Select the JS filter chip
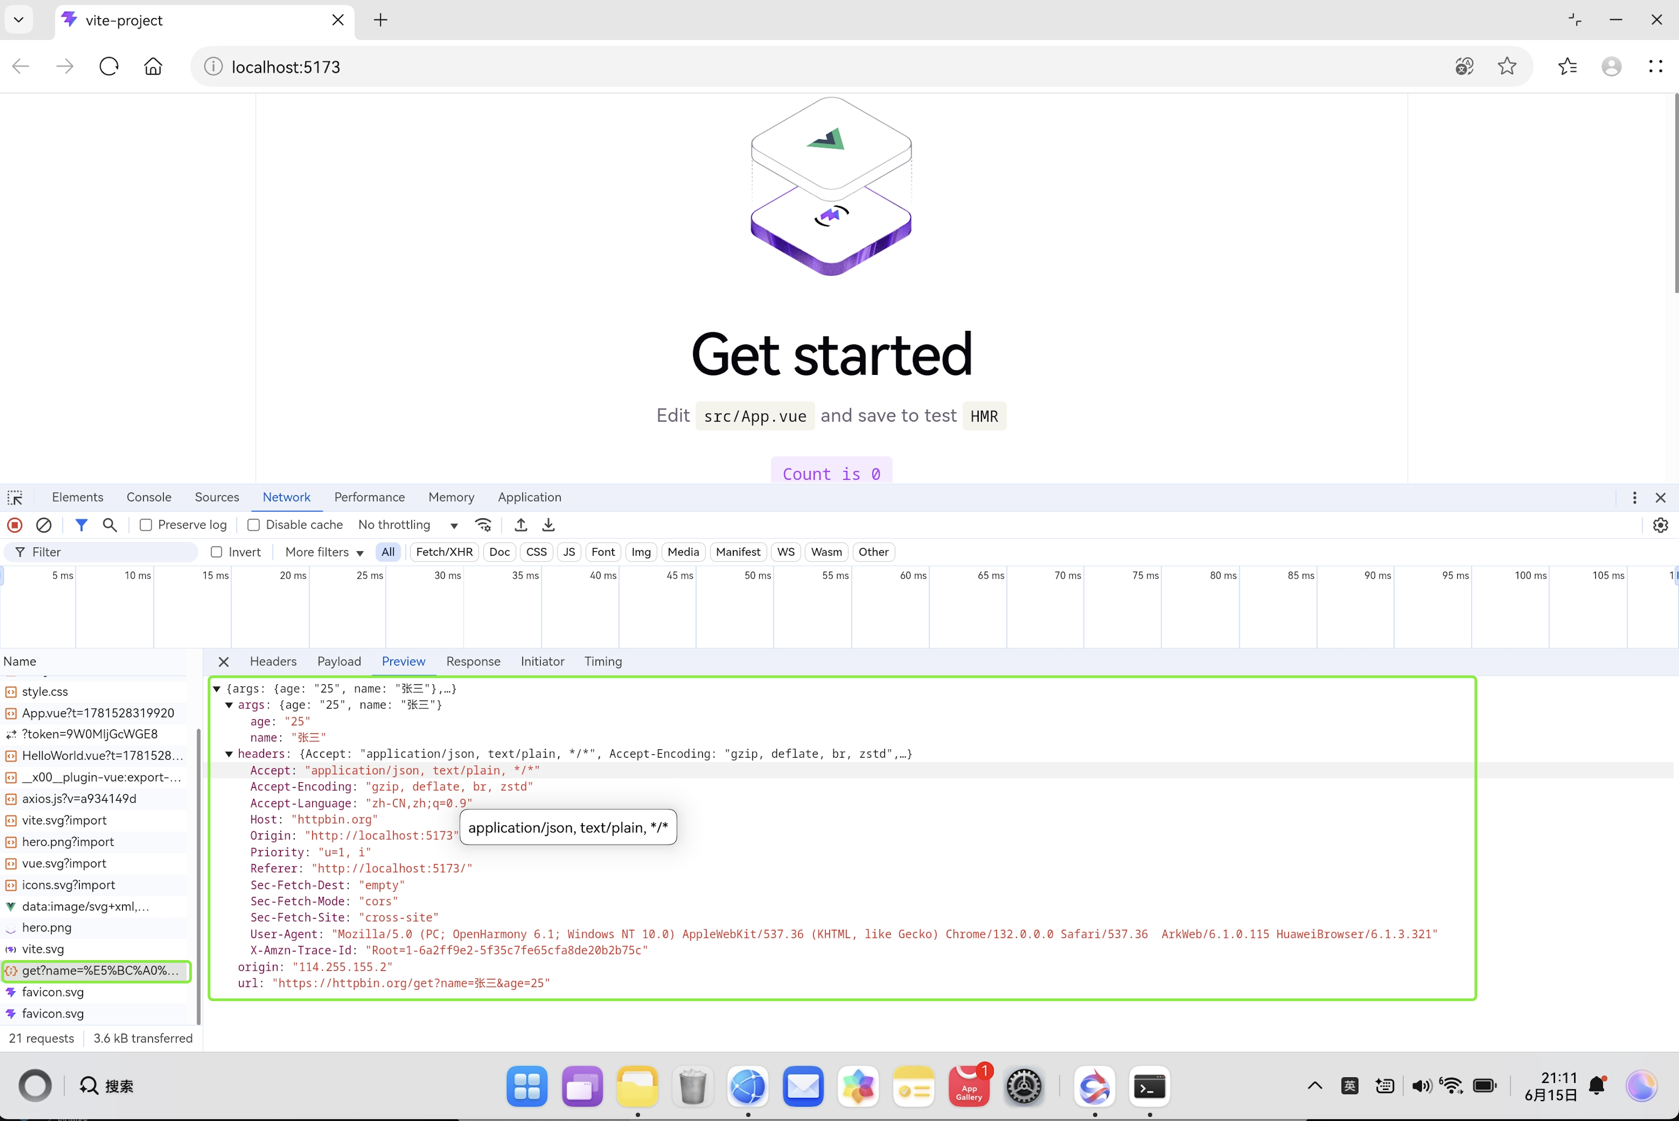Viewport: 1679px width, 1121px height. pyautogui.click(x=569, y=552)
